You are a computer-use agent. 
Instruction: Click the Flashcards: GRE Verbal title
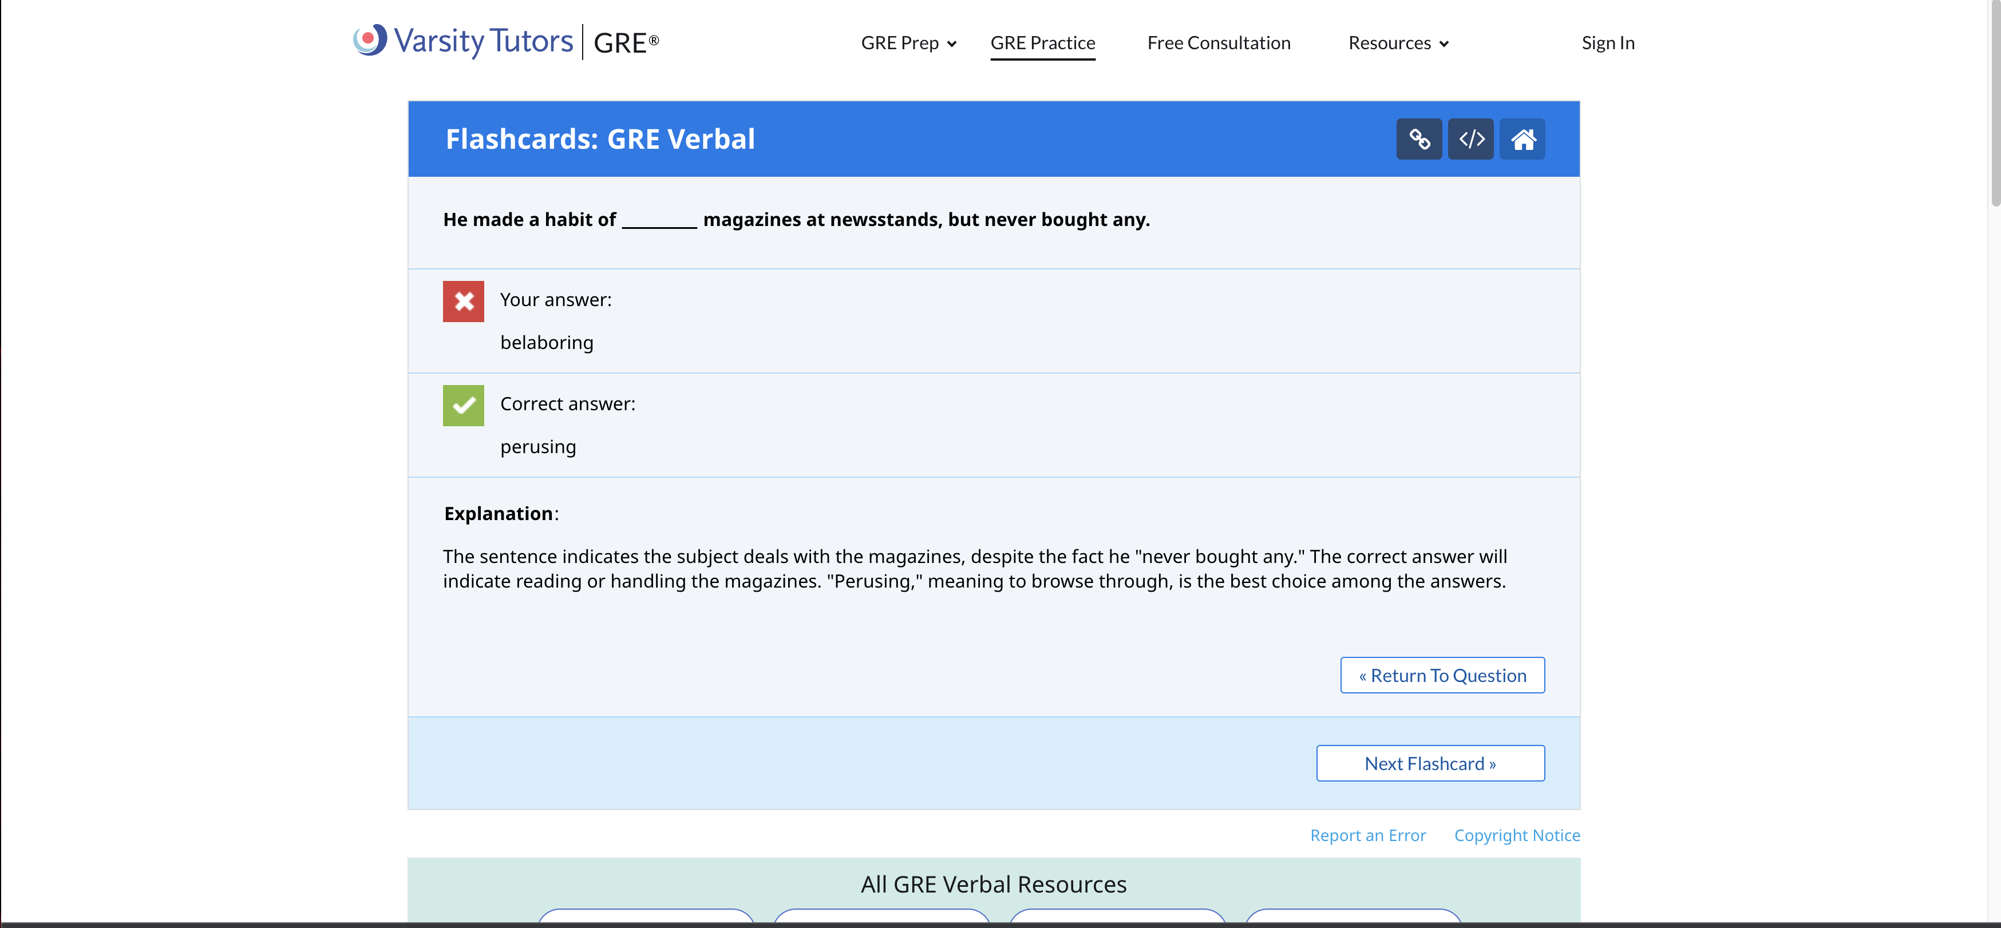pos(600,139)
